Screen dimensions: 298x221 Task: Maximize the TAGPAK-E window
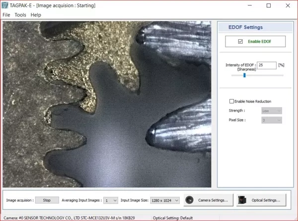click(x=268, y=5)
